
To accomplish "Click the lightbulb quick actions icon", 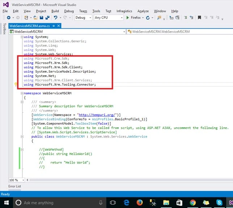I will 16,84.
